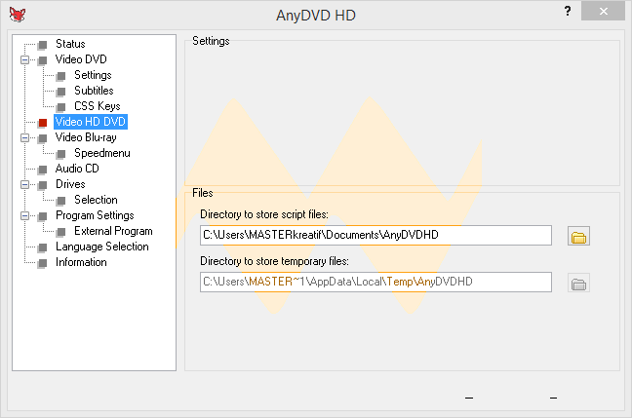This screenshot has width=632, height=418.
Task: Open the Subtitles settings page
Action: 94,91
